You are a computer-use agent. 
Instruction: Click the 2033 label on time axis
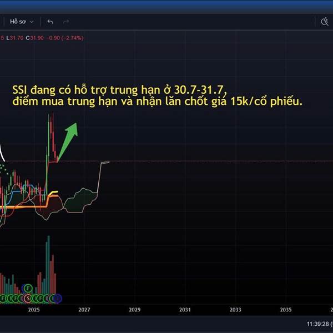click(235, 310)
